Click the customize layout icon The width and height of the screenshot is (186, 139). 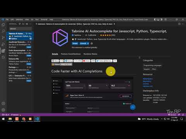click(x=165, y=20)
